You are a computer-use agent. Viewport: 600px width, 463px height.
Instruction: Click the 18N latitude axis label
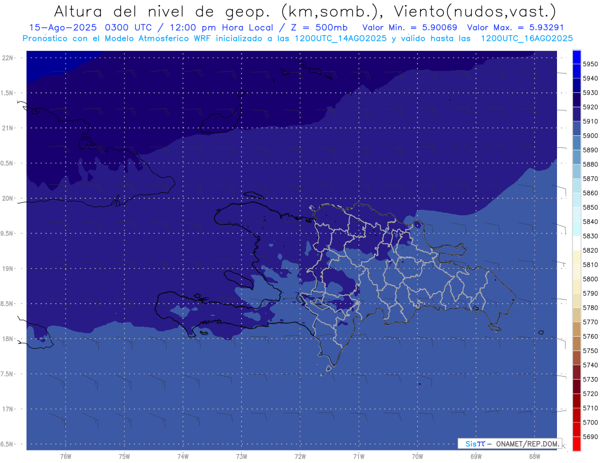tap(8, 339)
